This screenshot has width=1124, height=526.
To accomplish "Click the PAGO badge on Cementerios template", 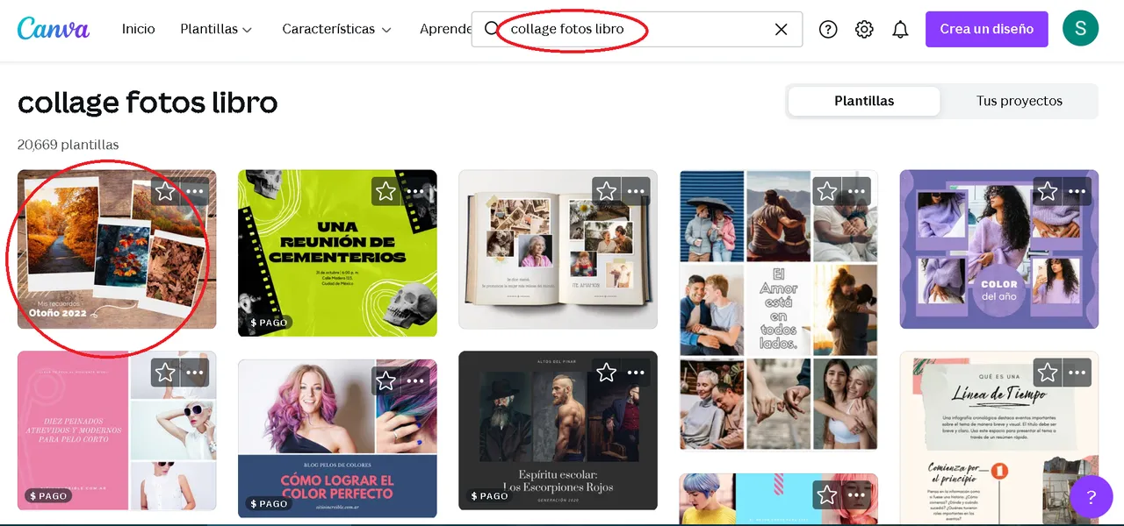I will [x=269, y=323].
